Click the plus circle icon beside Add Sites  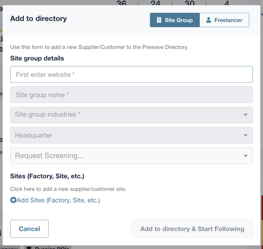click(x=13, y=200)
